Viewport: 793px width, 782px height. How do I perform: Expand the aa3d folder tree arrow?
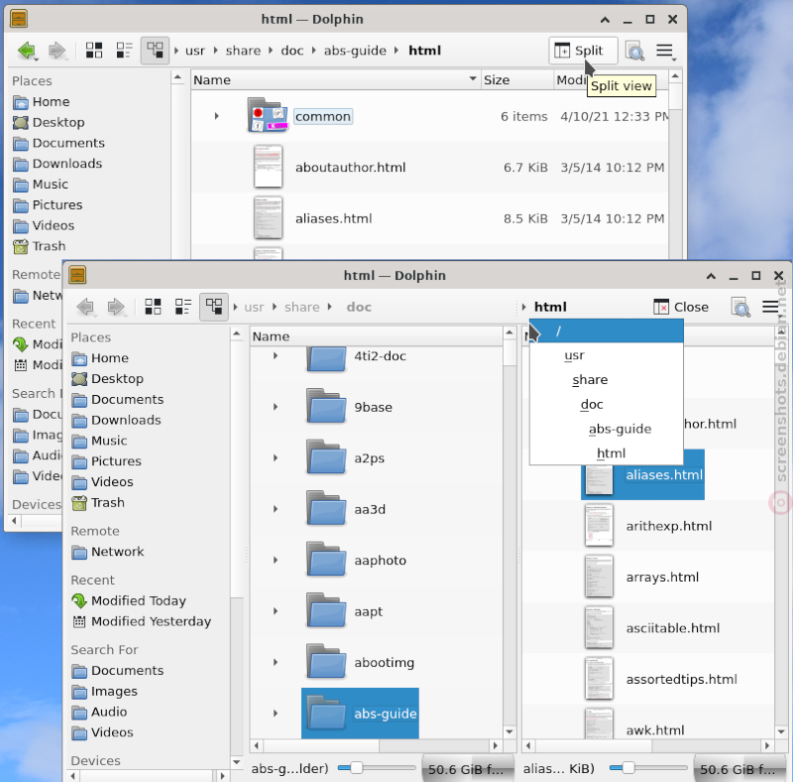[x=276, y=508]
